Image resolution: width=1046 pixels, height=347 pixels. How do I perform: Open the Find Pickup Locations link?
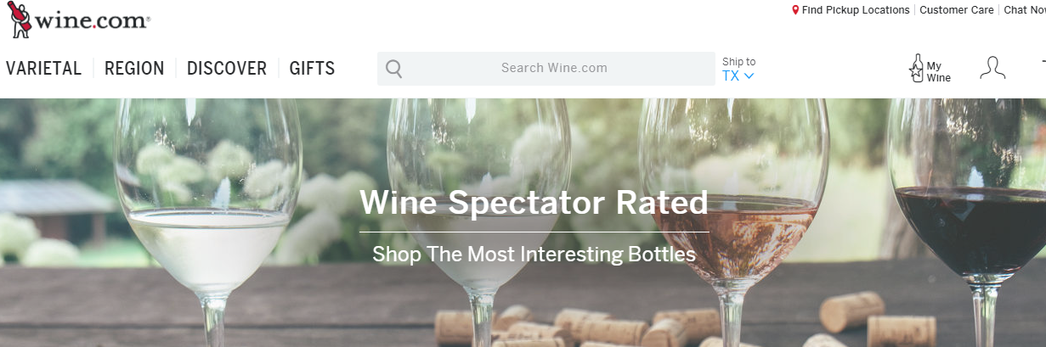(856, 10)
